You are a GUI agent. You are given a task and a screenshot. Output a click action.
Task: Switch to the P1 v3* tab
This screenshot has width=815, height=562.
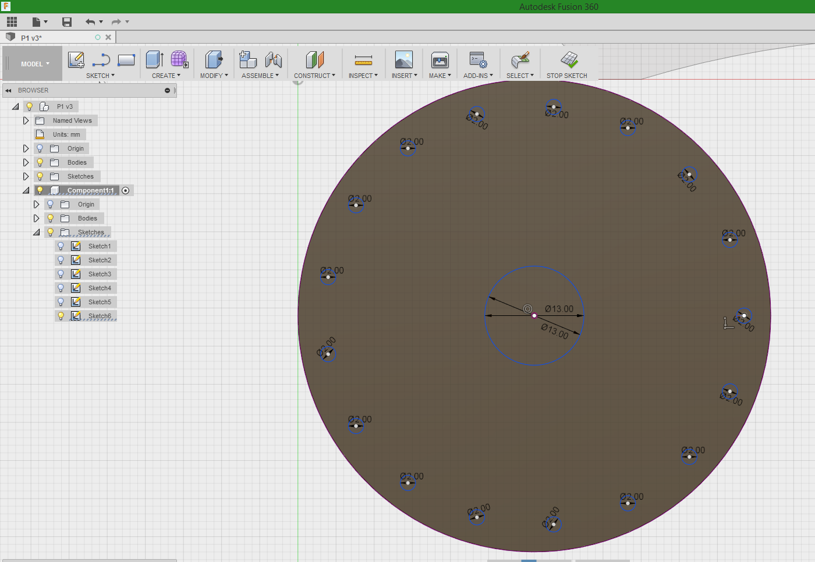(31, 38)
